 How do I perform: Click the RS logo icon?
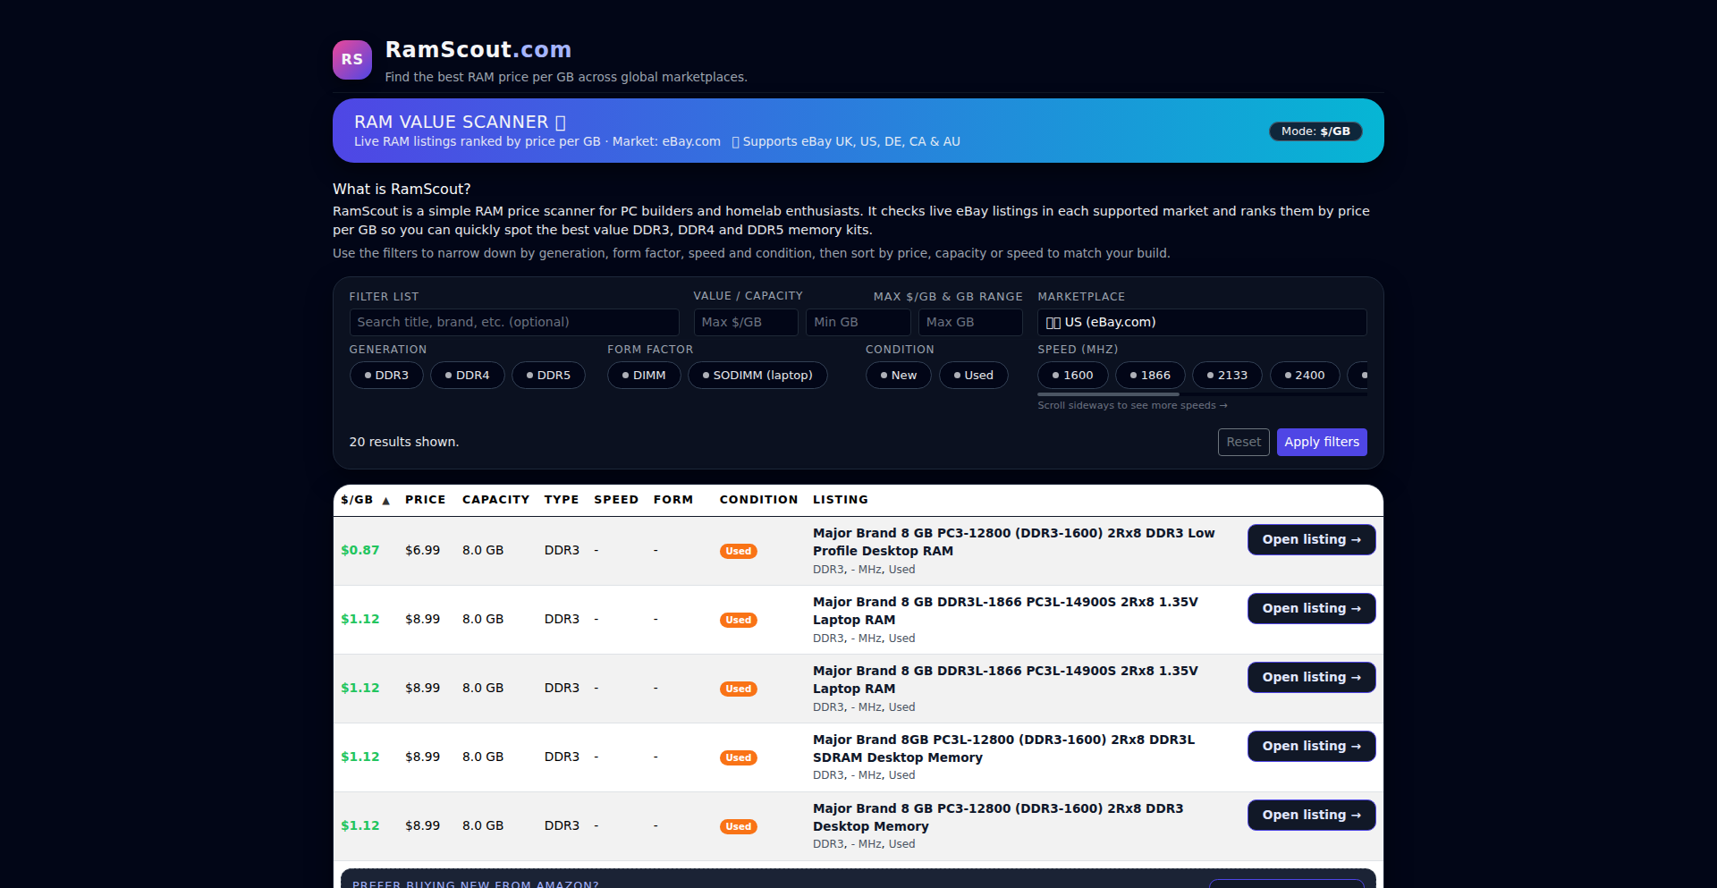click(352, 60)
